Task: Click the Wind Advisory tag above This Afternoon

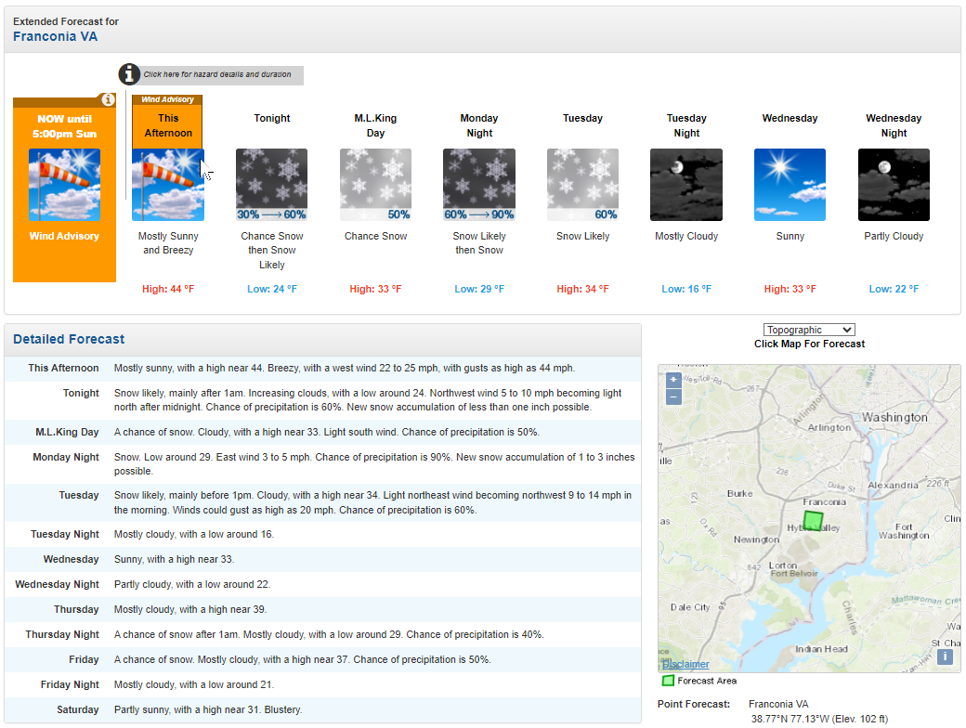Action: [167, 99]
